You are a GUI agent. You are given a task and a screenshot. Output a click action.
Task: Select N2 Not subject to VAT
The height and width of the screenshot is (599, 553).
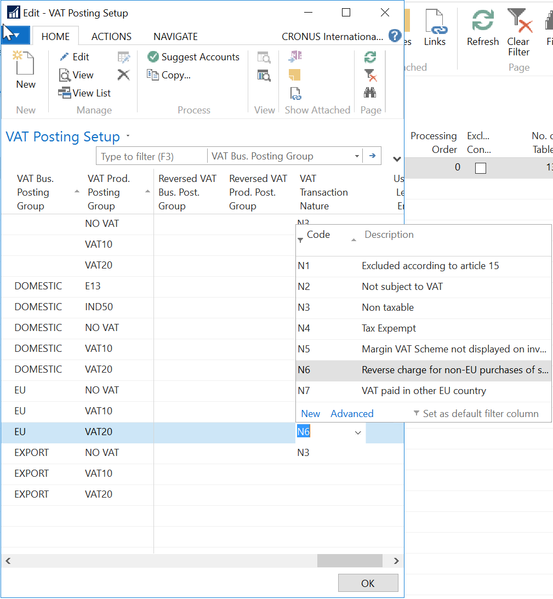[424, 287]
